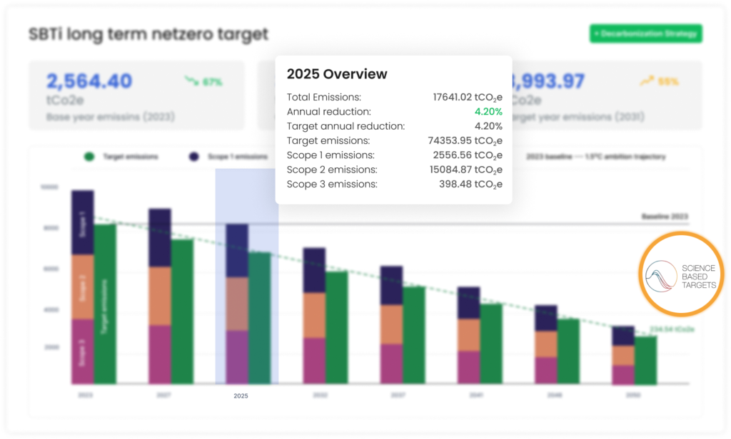Expand the 2025 Overview details panel

point(336,74)
